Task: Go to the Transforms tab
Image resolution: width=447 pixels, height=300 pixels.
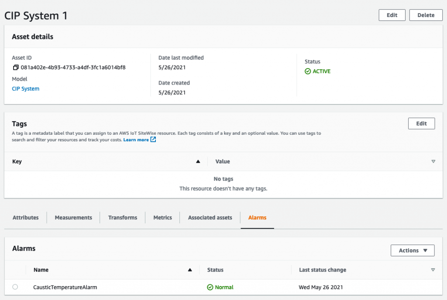Action: pyautogui.click(x=123, y=218)
